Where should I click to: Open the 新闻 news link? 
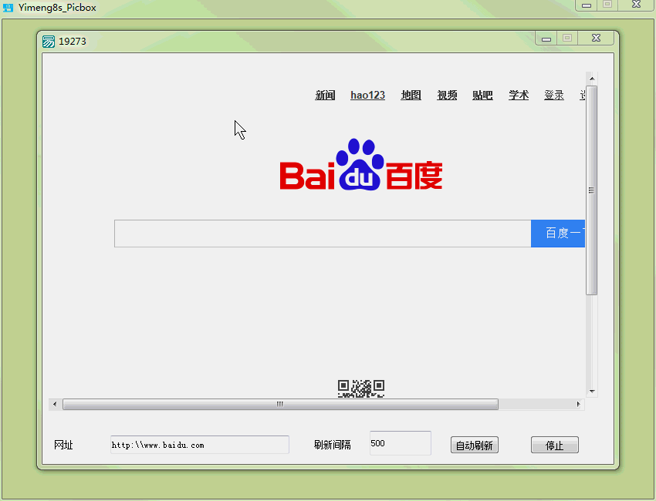325,95
